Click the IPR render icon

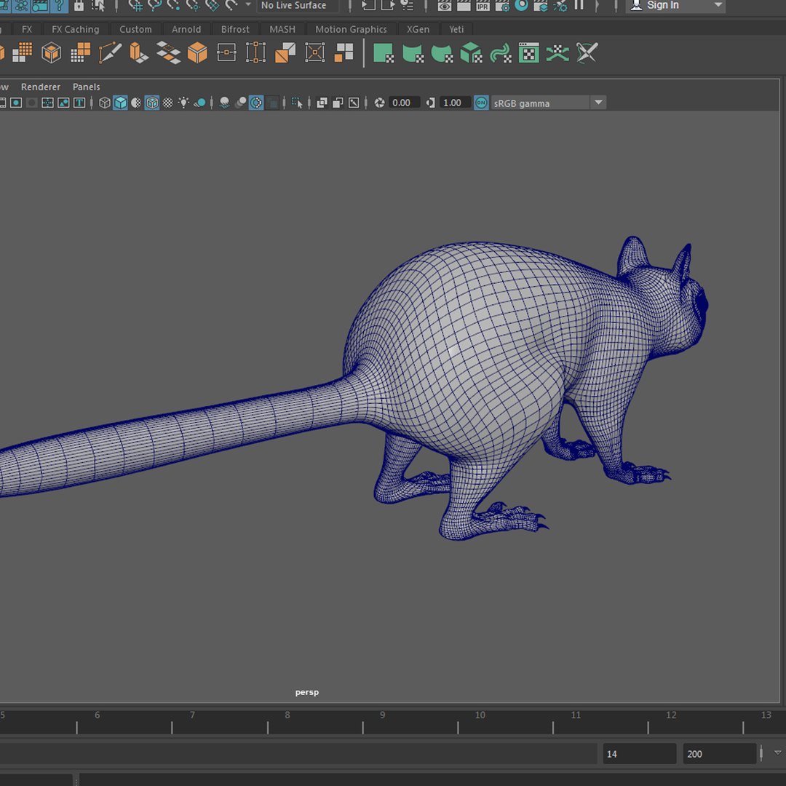(x=483, y=6)
